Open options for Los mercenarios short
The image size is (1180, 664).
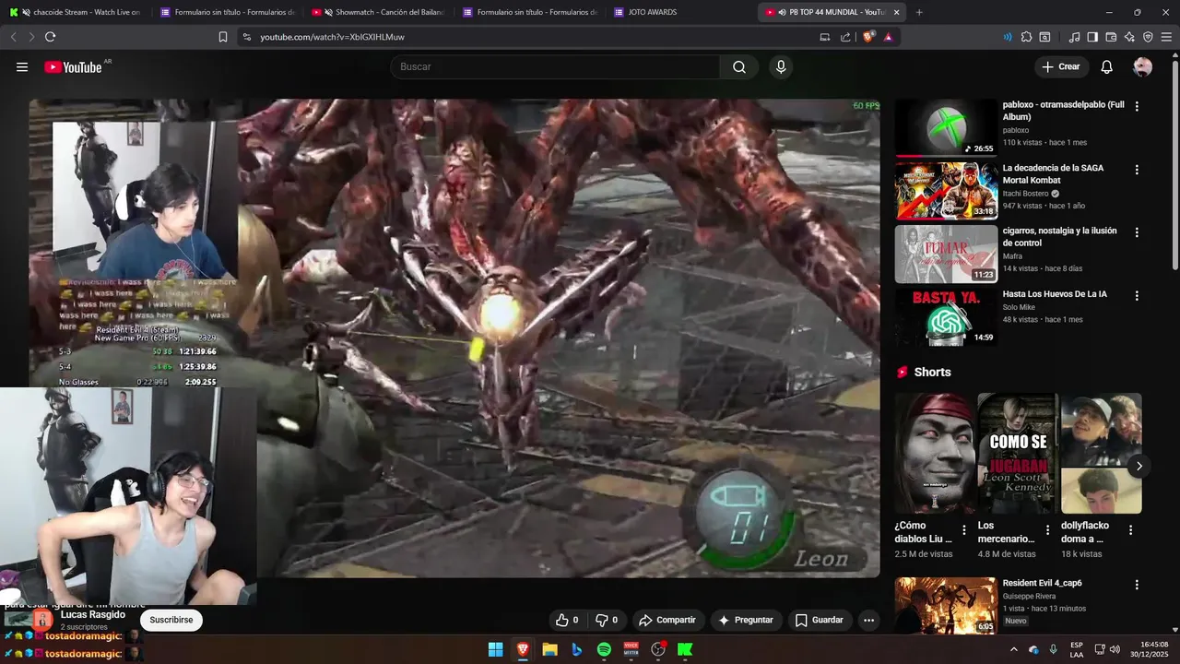pyautogui.click(x=1047, y=530)
